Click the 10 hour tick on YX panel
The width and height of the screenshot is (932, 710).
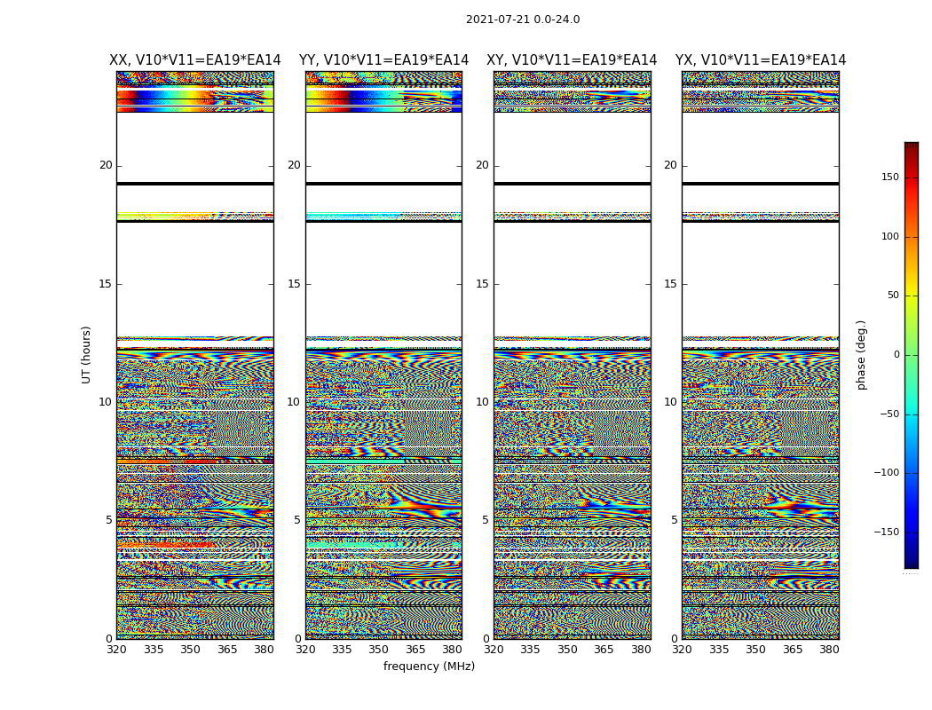[x=670, y=402]
